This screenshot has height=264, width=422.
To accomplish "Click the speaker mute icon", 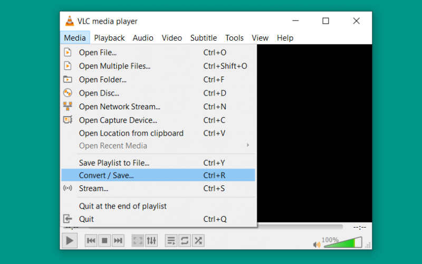I will point(317,244).
